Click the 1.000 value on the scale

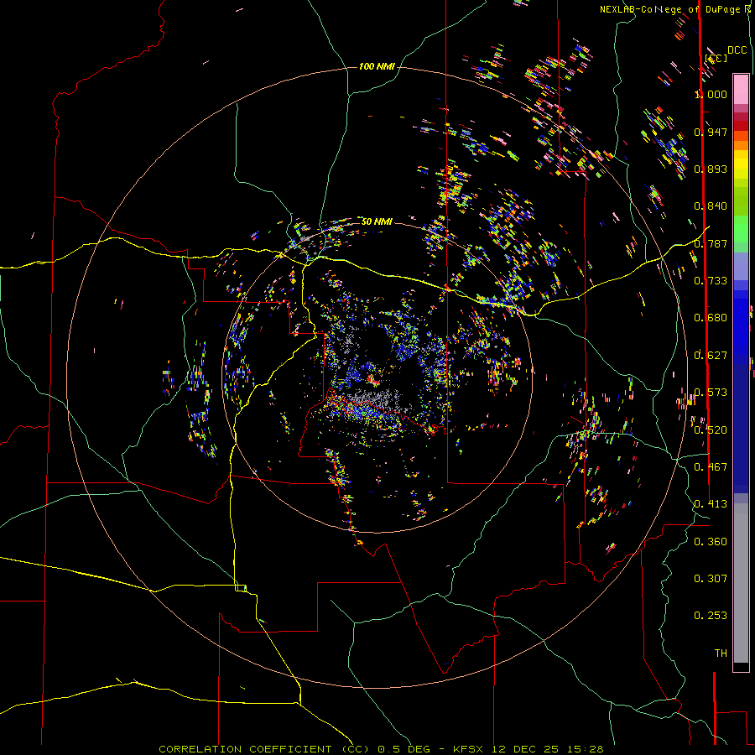711,94
